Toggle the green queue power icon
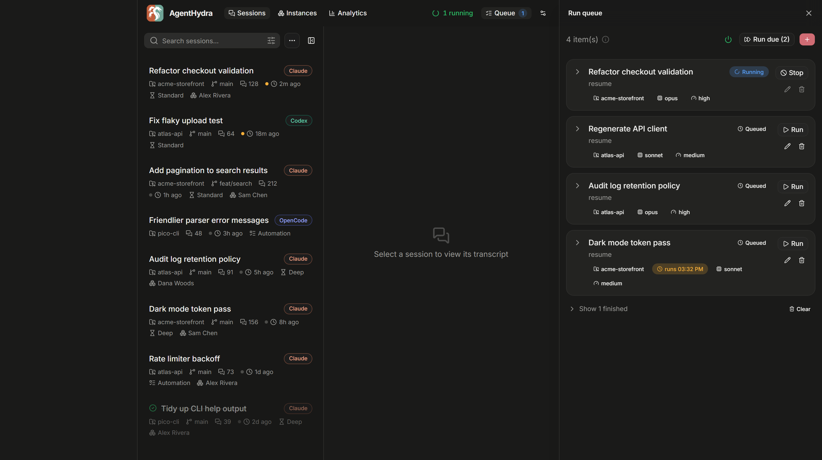 pos(728,39)
